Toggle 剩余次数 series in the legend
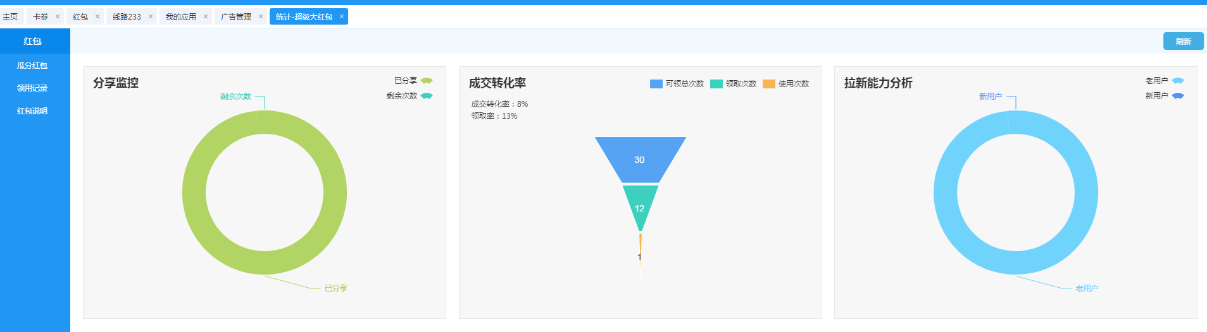 tap(409, 96)
